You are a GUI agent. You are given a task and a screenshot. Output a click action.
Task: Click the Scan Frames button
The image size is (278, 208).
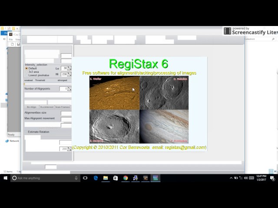click(x=63, y=107)
